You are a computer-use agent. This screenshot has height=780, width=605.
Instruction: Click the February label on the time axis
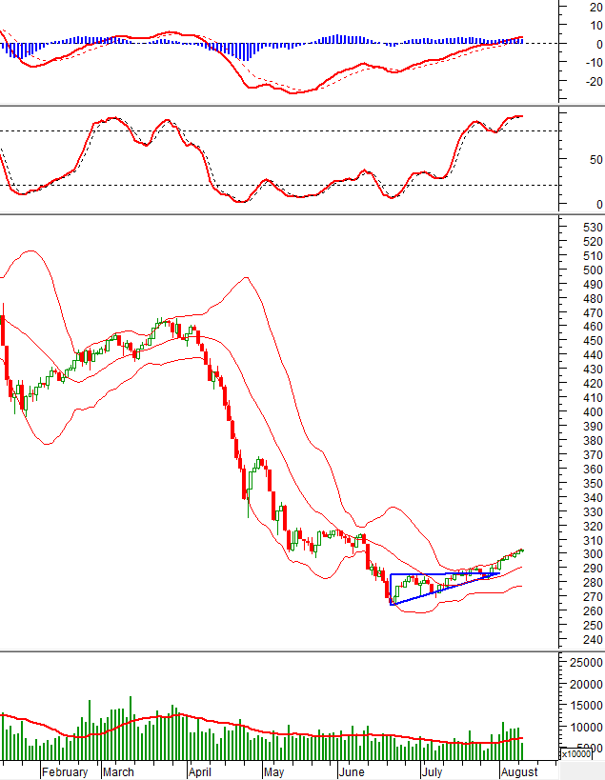click(x=65, y=772)
